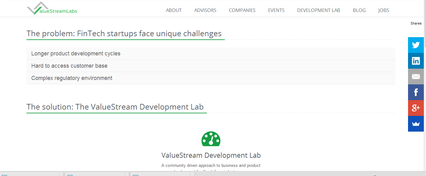Viewport: 426px width, 176px height.
Task: Click the ValueStreamLabs logo
Action: pyautogui.click(x=52, y=9)
